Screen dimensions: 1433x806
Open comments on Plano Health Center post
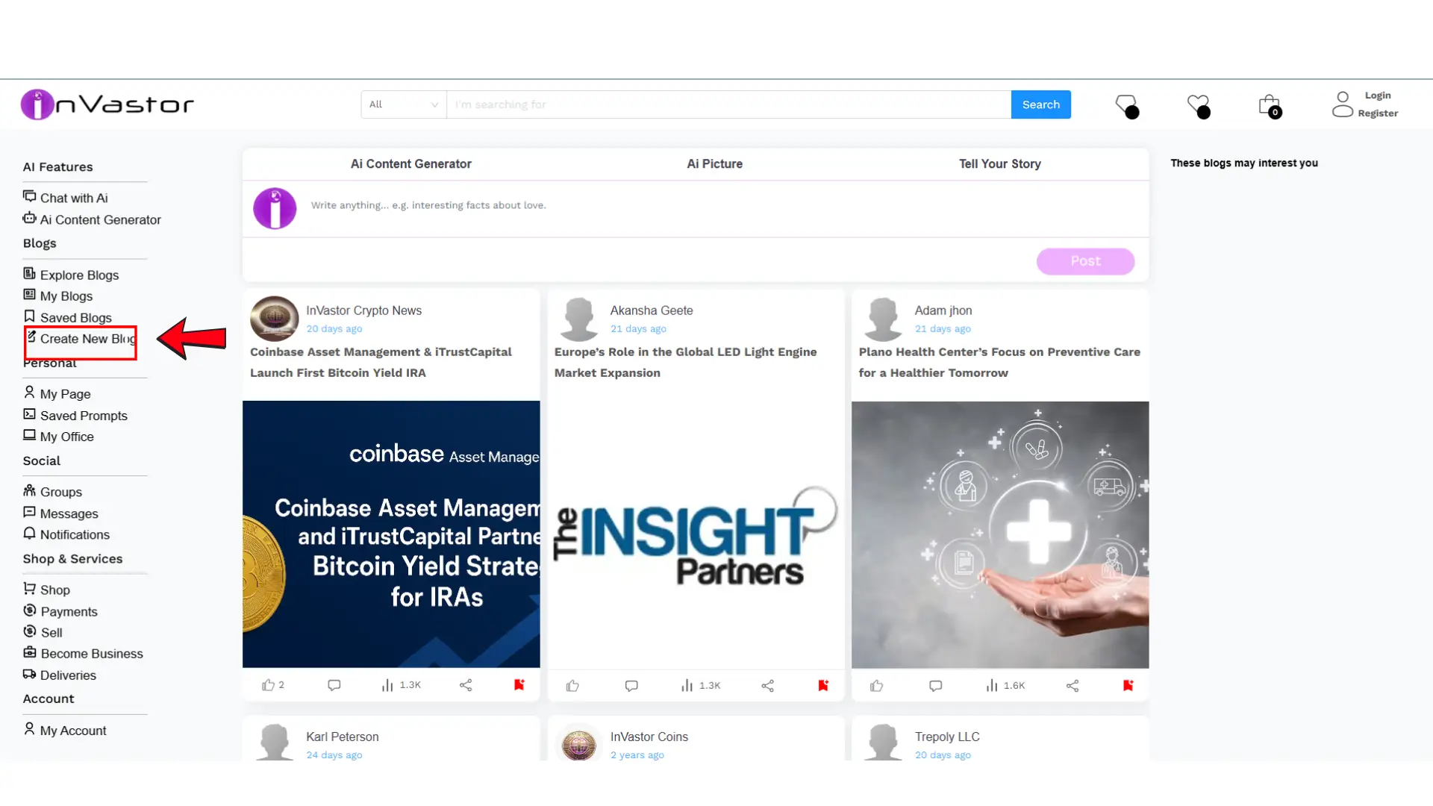point(935,686)
